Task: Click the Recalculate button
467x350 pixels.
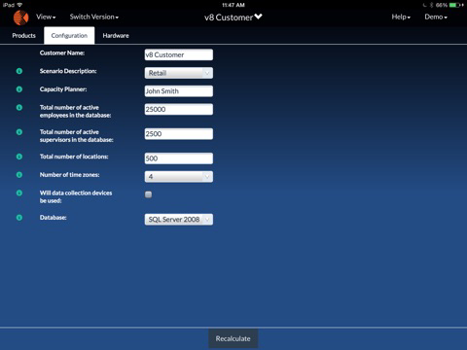Action: coord(233,338)
